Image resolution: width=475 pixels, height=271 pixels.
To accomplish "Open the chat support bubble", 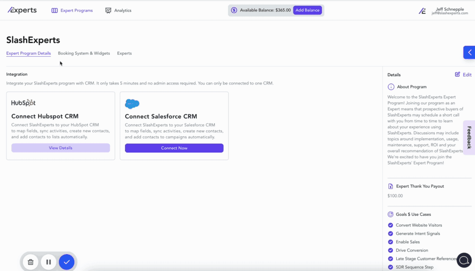I will point(464,260).
